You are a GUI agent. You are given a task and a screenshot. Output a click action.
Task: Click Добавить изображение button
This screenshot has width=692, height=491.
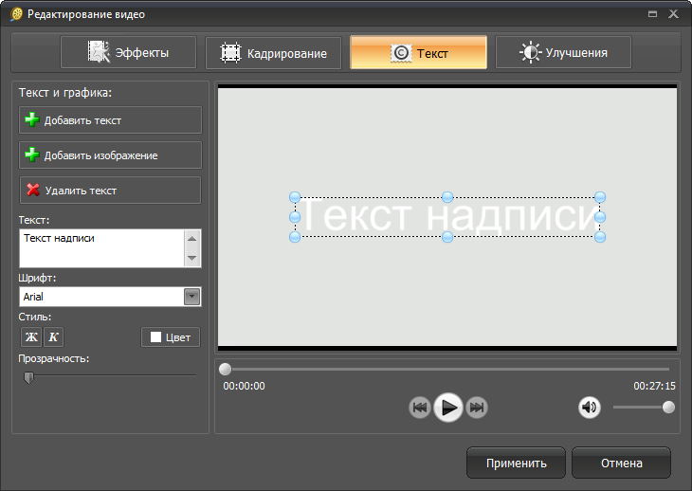[x=110, y=155]
